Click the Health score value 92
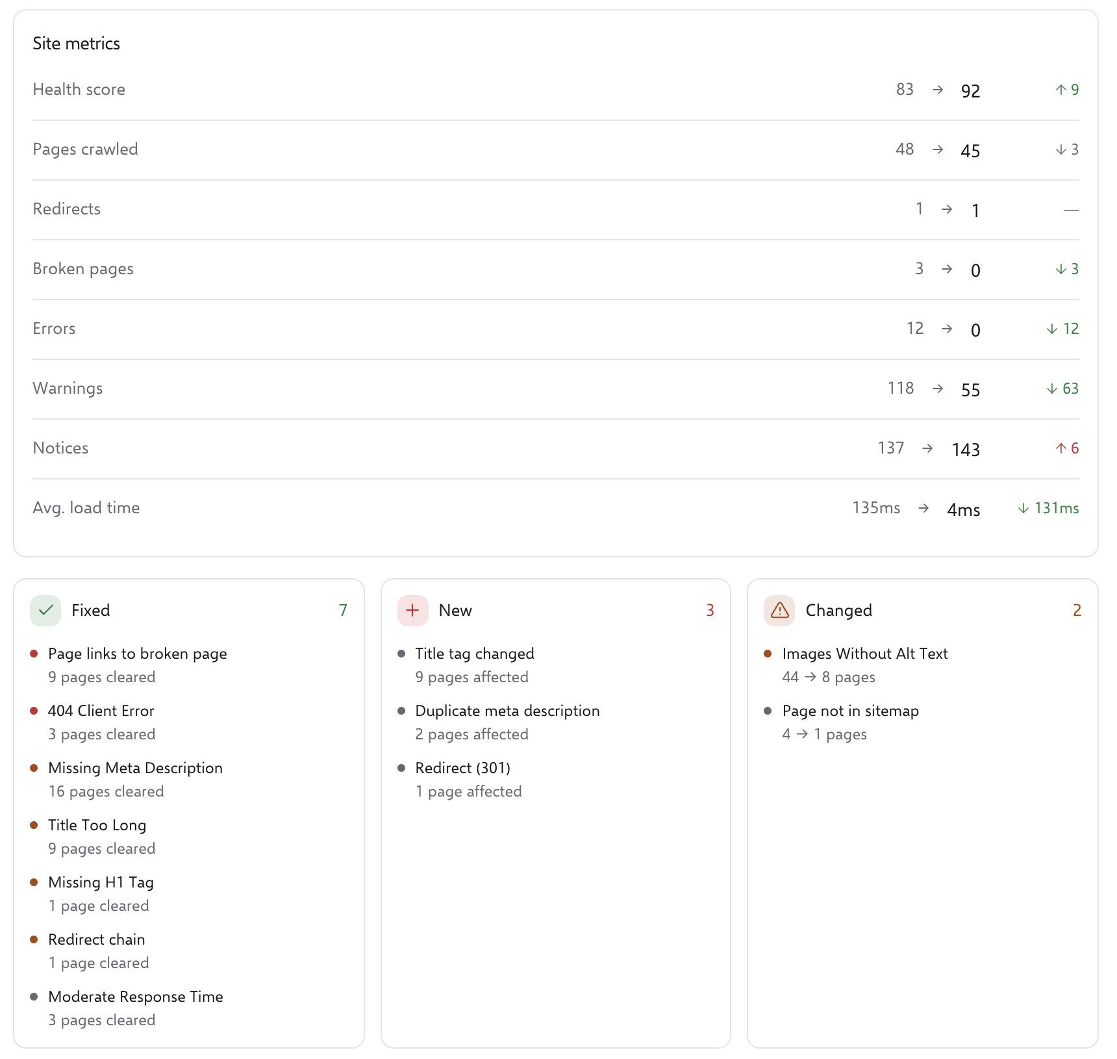Viewport: 1117px width, 1059px height. pos(970,91)
